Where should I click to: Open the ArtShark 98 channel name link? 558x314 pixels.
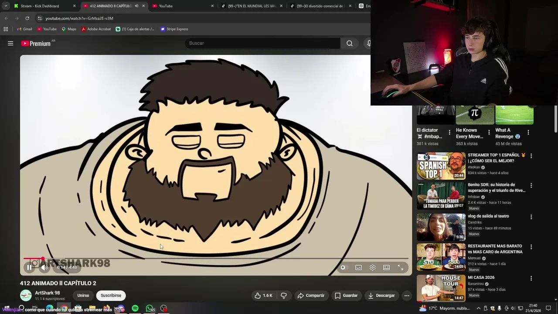click(48, 293)
